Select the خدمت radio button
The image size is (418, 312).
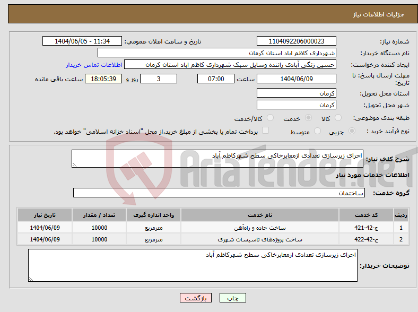[x=308, y=118]
